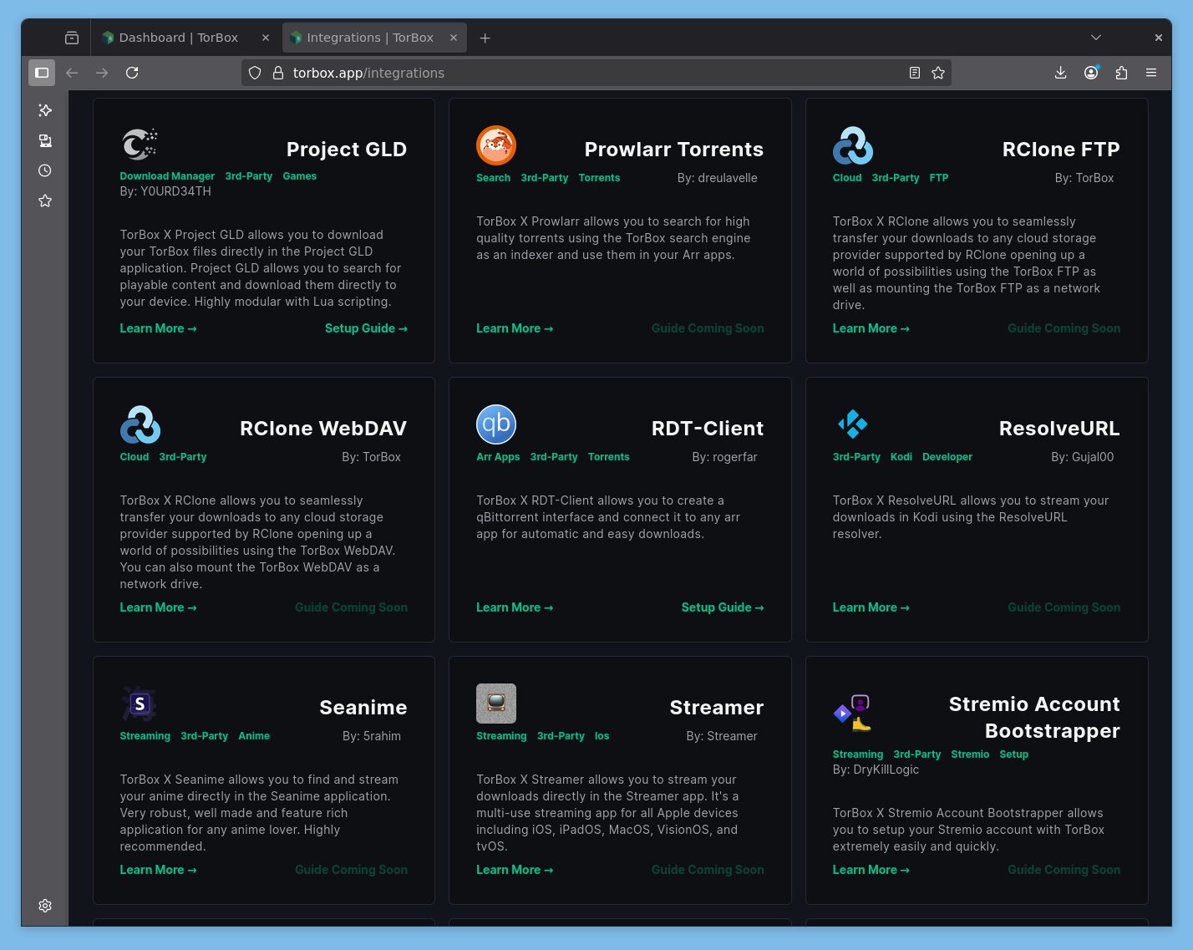Click the Games tag on Project GLD

[300, 176]
